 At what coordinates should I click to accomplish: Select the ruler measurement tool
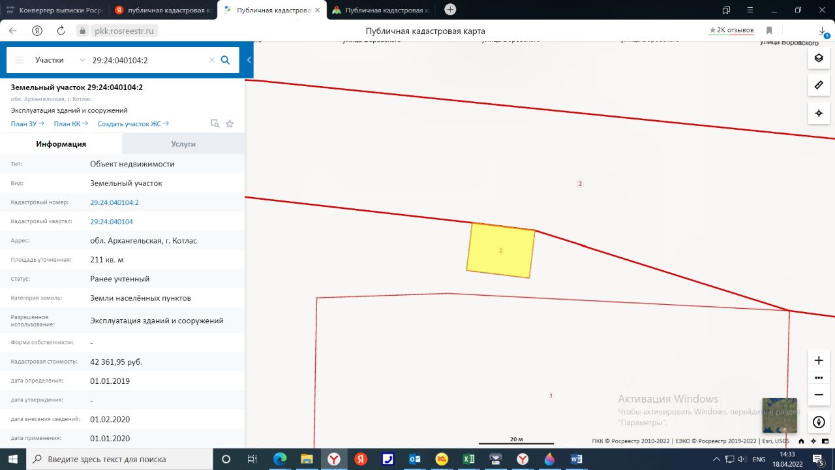[819, 86]
